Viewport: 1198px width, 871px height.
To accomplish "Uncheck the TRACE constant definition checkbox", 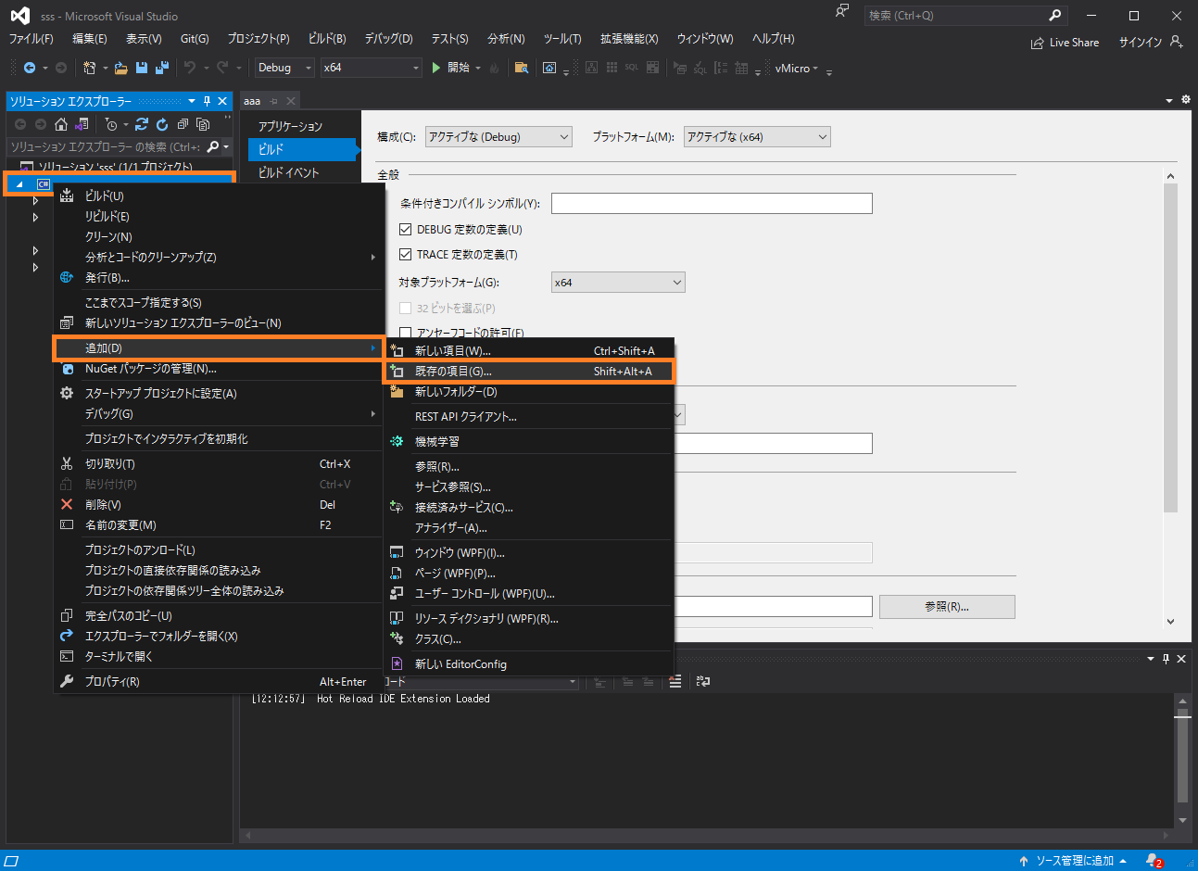I will coord(405,254).
